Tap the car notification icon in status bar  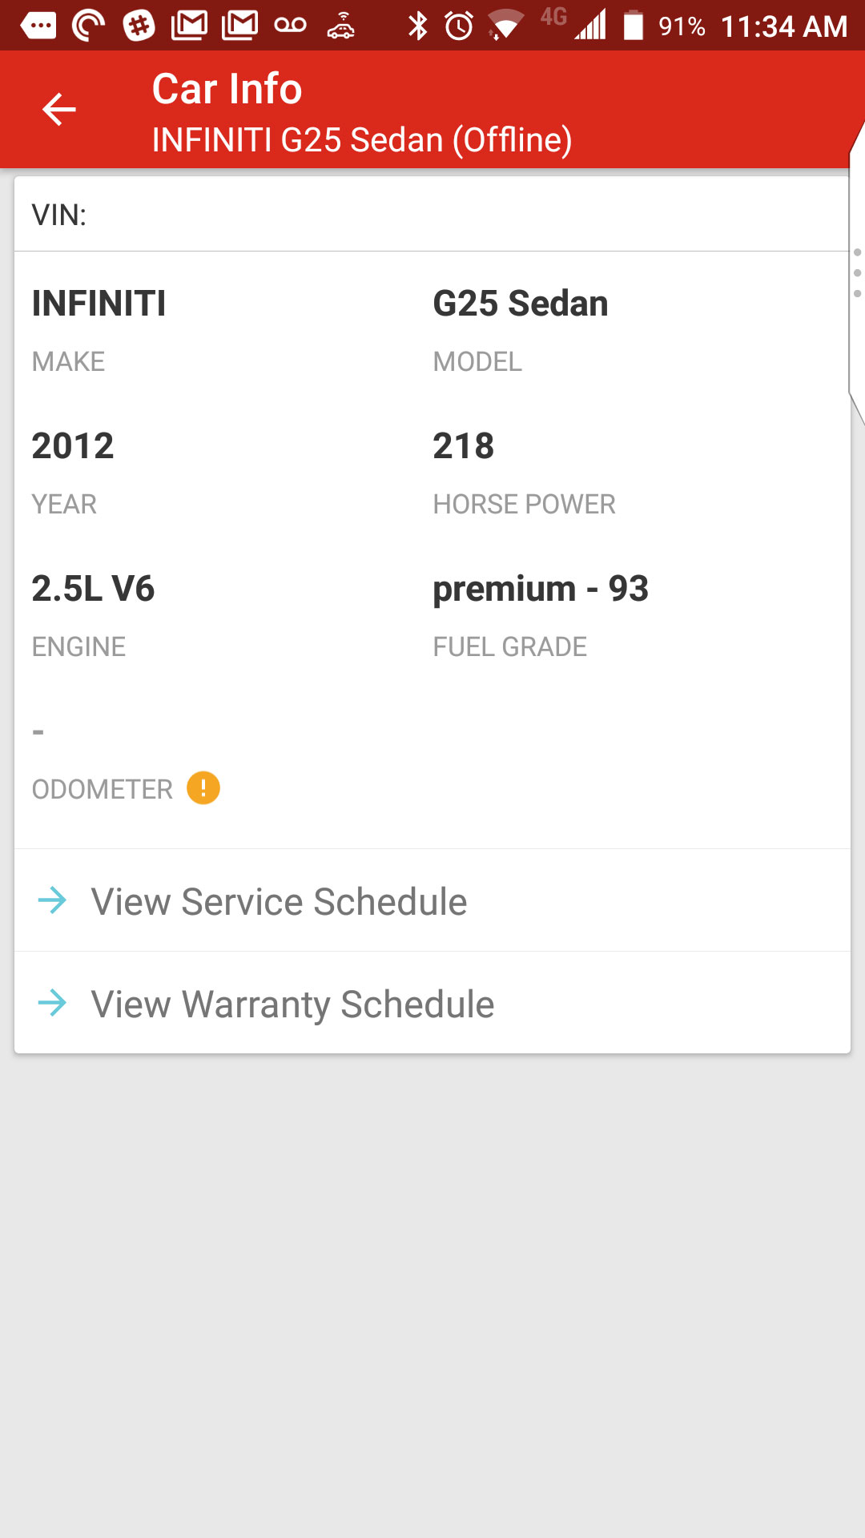click(x=341, y=26)
